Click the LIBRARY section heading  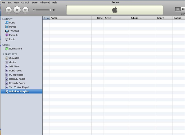click(x=7, y=19)
